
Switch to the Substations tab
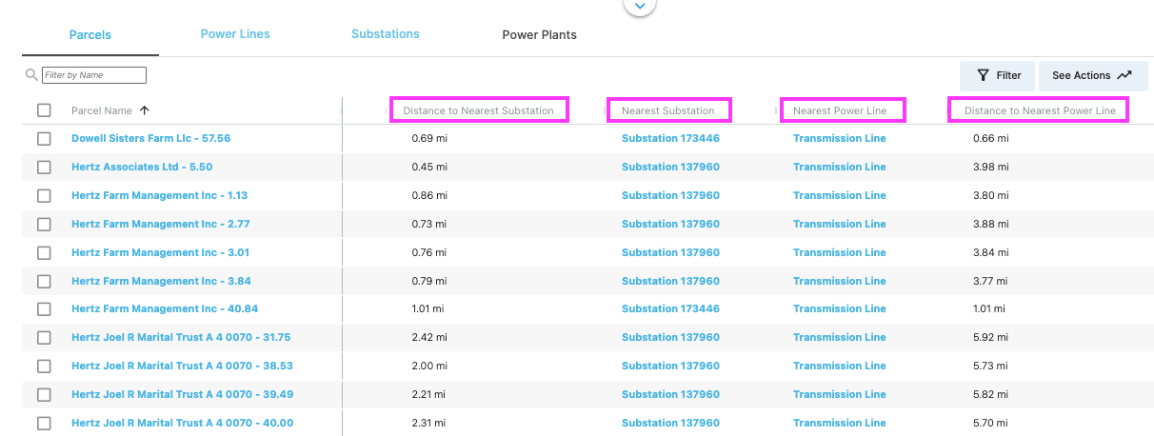click(x=386, y=34)
